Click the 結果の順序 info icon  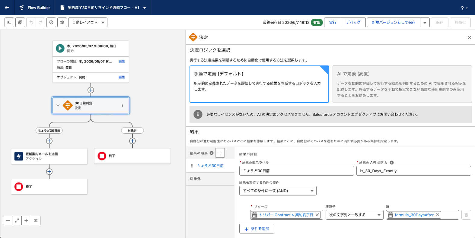click(212, 153)
